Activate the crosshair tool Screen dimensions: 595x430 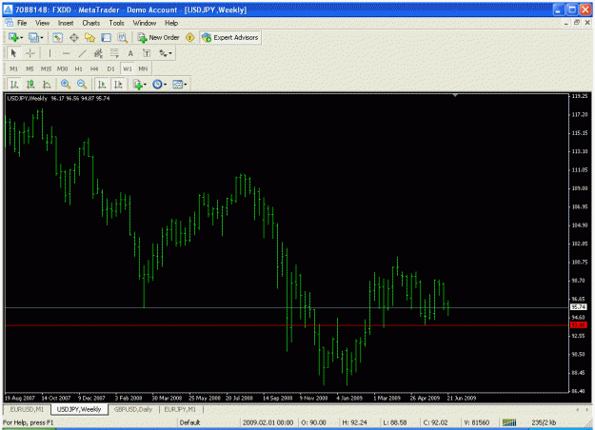point(30,53)
